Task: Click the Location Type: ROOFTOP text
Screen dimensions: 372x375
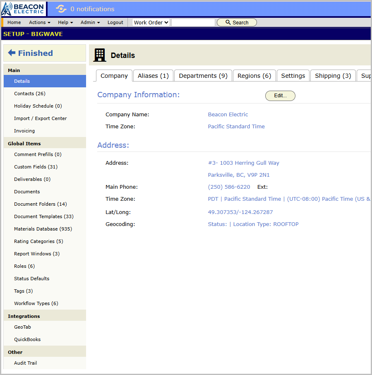Action: (266, 224)
